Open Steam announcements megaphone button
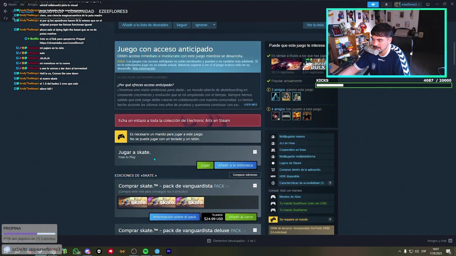 coord(373,5)
